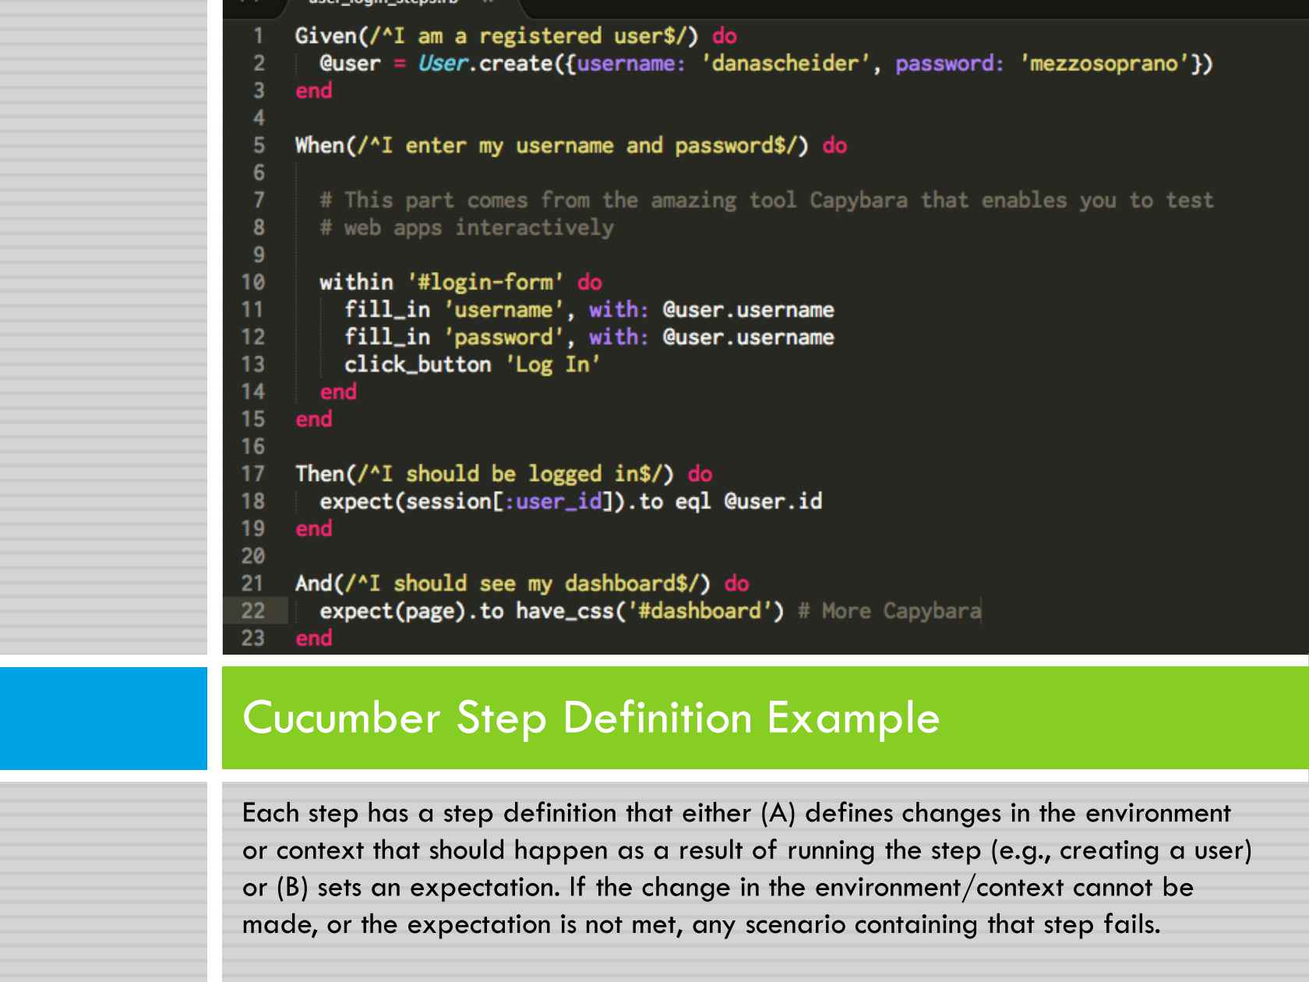Click line number 17 in the gutter
The image size is (1309, 982).
click(252, 474)
